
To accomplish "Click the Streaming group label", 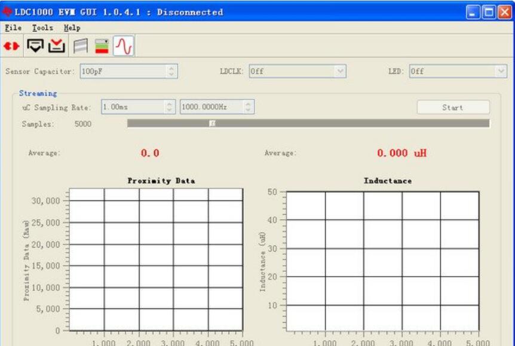I will pyautogui.click(x=38, y=94).
